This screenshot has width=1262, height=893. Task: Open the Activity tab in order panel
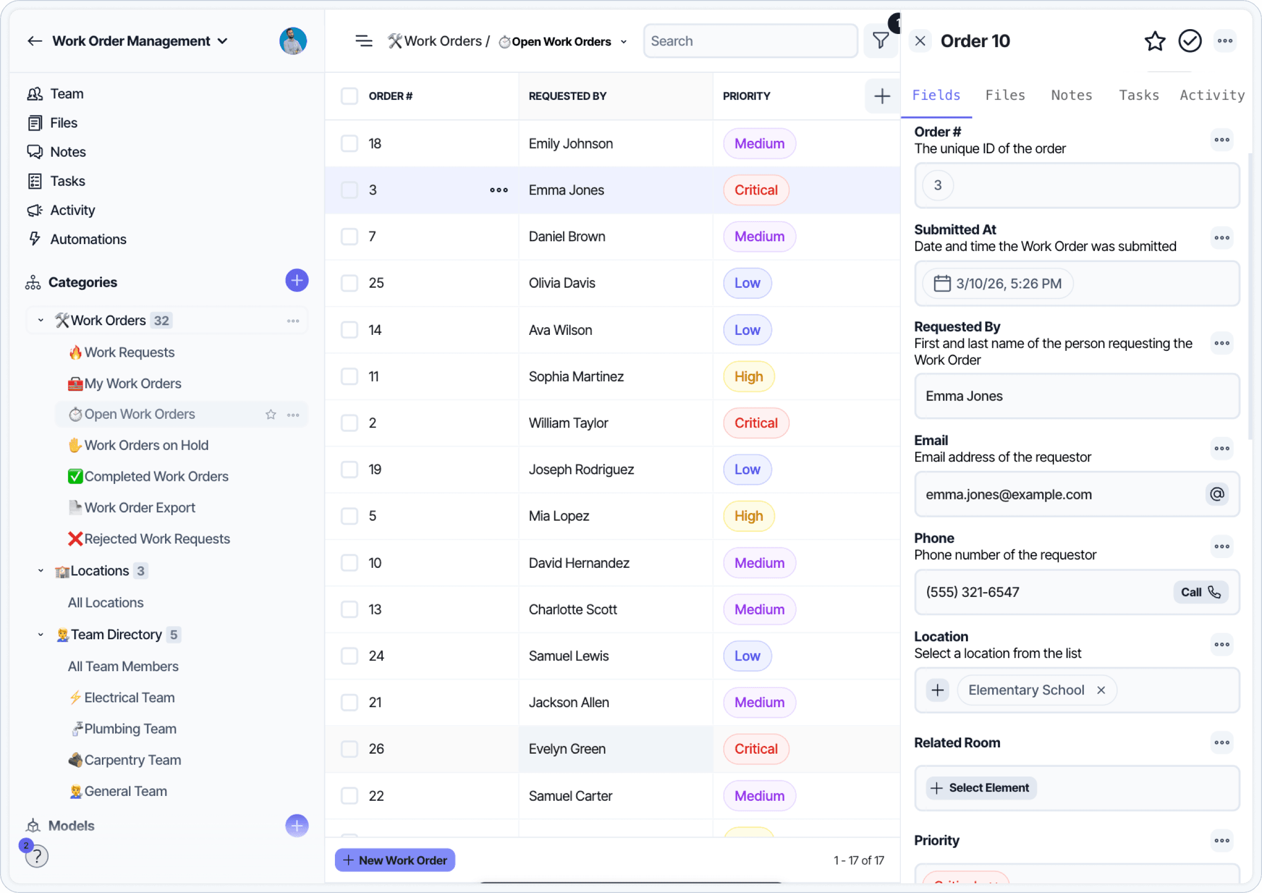click(x=1212, y=95)
